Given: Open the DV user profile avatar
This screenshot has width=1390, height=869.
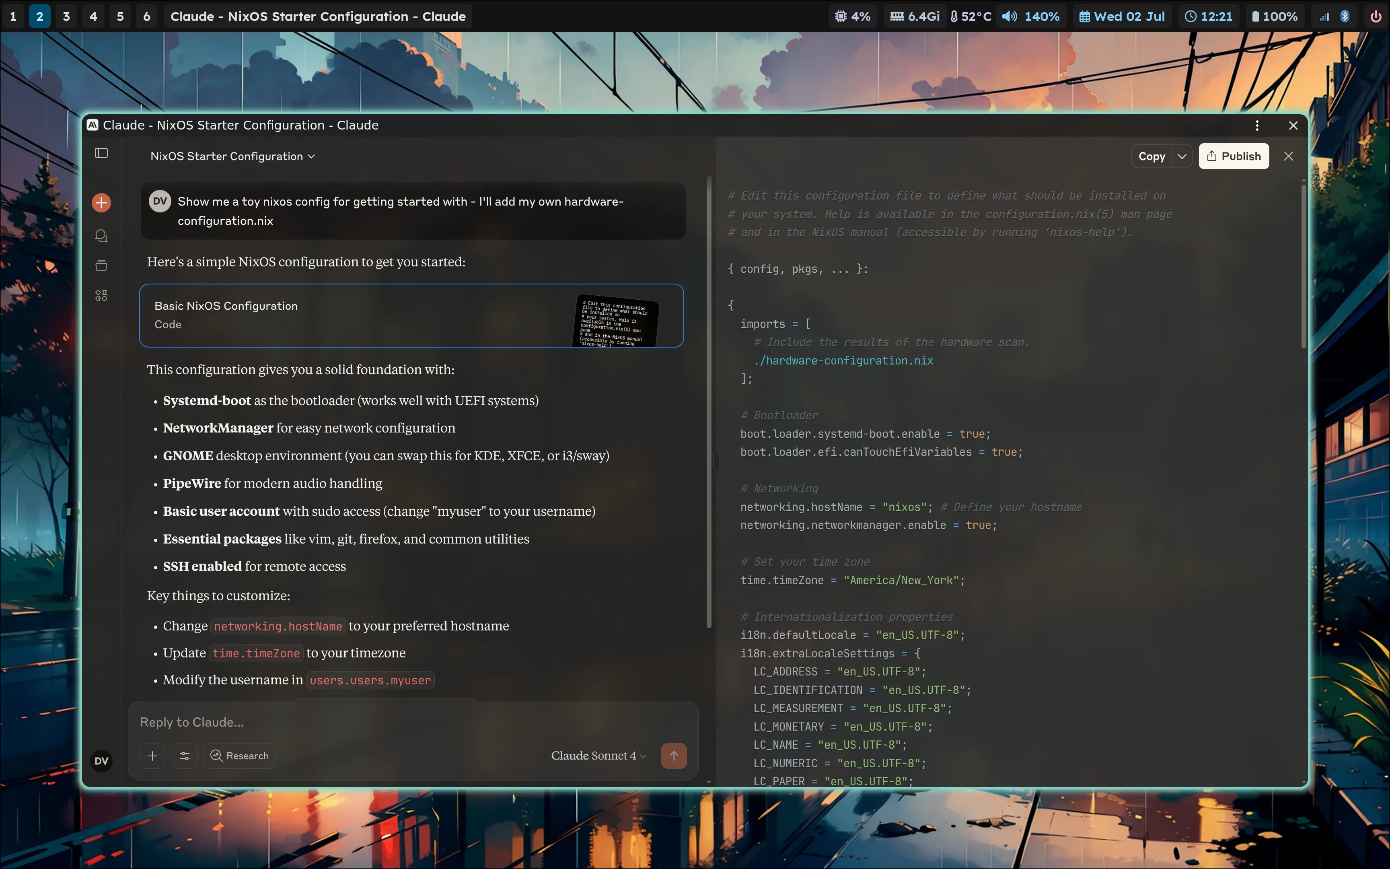Looking at the screenshot, I should (x=101, y=761).
